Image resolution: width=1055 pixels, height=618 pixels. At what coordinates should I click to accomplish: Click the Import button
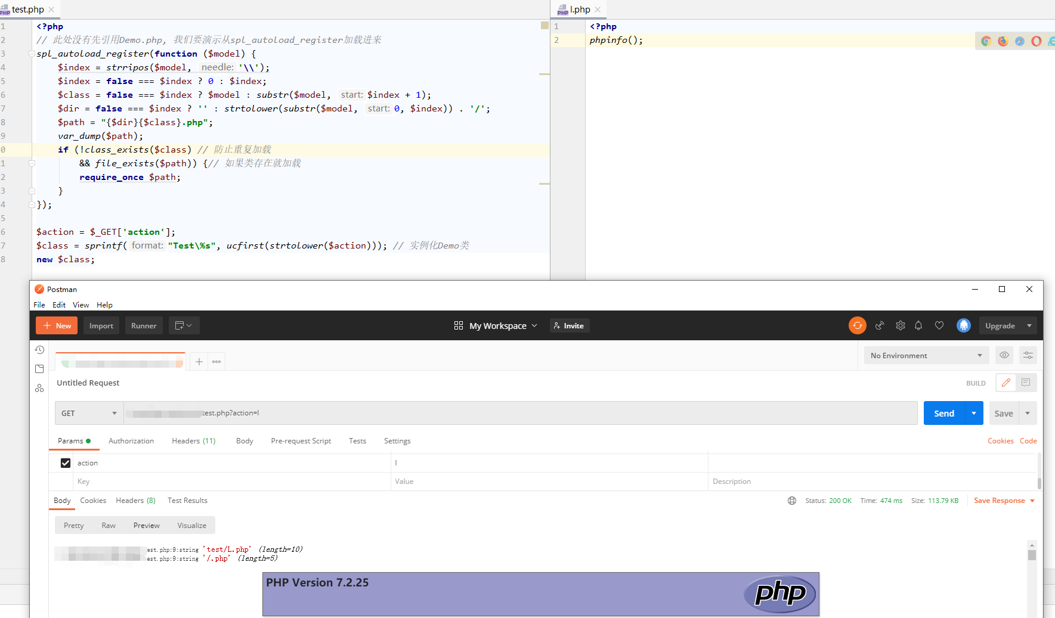point(101,325)
